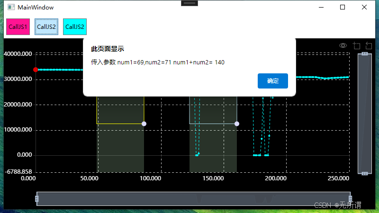The height and width of the screenshot is (213, 379).
Task: Click the MainWindow title text
Action: [x=36, y=8]
